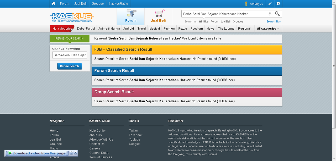The width and height of the screenshot is (336, 161).
Task: Set search scope to Groupee
Action: coord(238,21)
